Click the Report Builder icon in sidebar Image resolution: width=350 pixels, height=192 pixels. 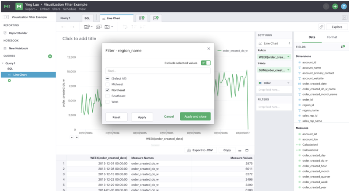pyautogui.click(x=5, y=33)
